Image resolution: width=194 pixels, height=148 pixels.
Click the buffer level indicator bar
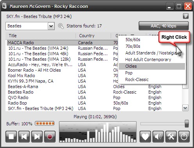tap(45, 123)
